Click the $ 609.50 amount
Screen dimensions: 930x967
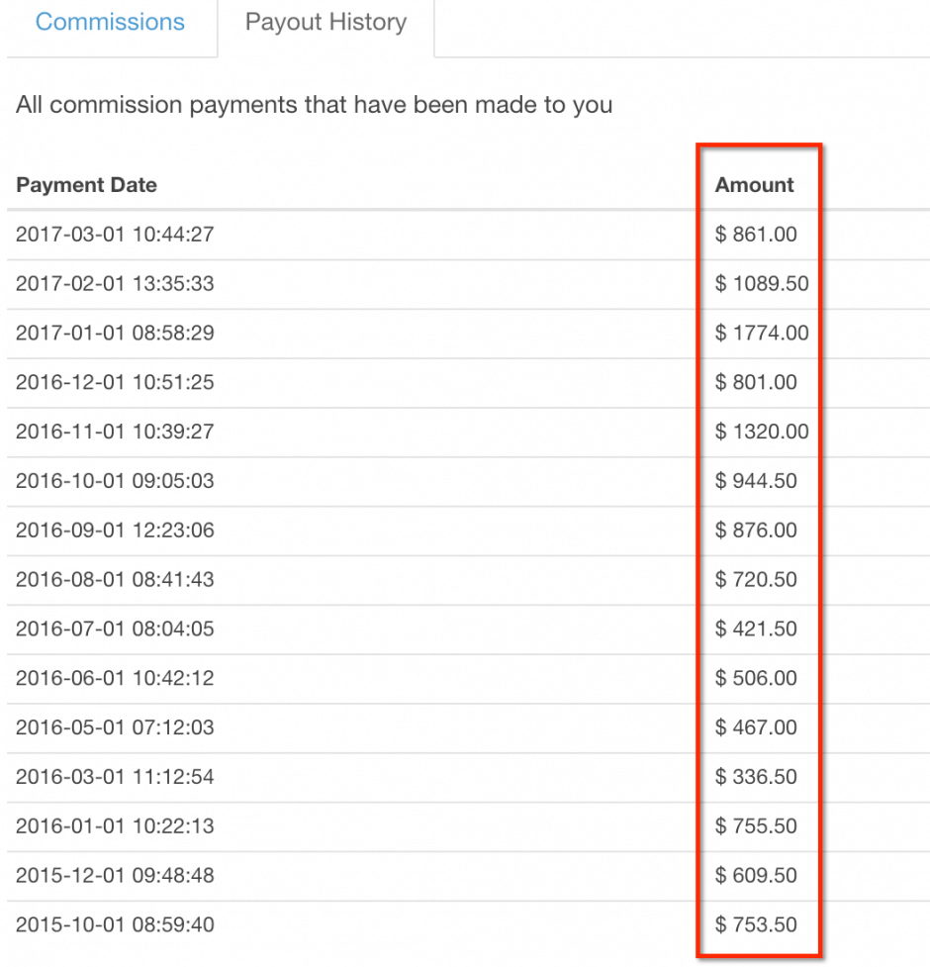click(756, 876)
